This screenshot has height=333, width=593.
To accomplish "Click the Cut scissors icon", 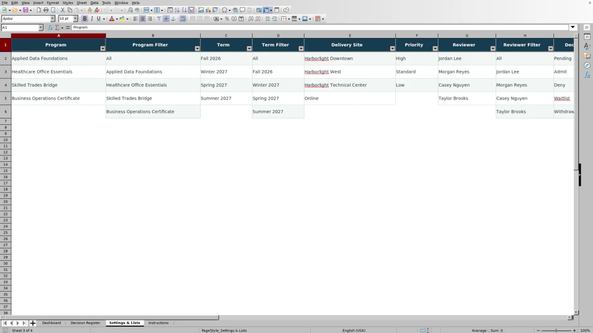I will point(62,10).
